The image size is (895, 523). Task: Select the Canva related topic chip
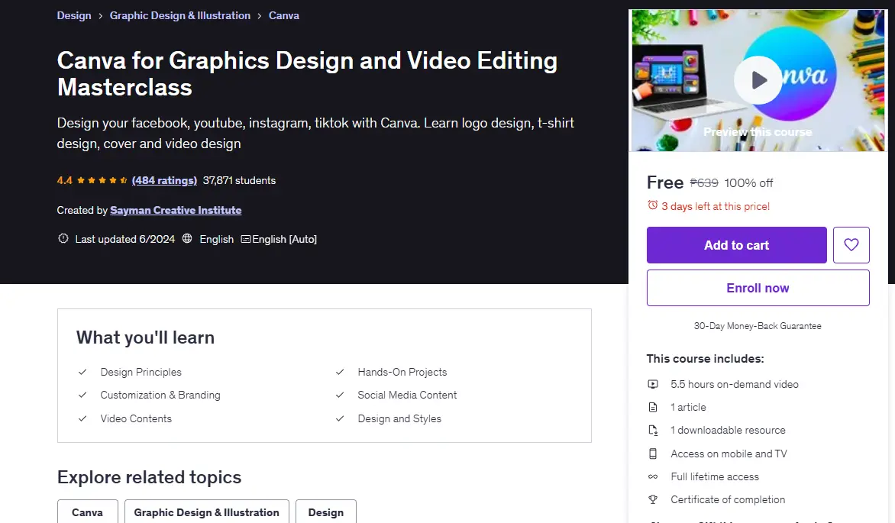click(x=87, y=512)
